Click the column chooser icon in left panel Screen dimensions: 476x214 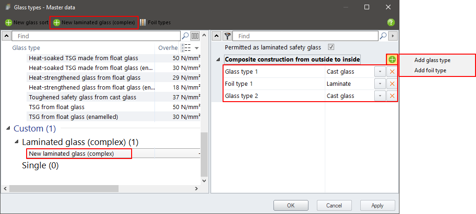(195, 36)
